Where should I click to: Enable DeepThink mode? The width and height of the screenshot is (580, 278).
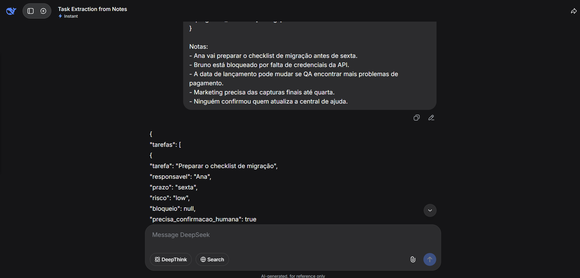pyautogui.click(x=171, y=259)
